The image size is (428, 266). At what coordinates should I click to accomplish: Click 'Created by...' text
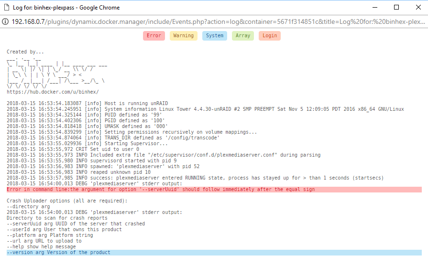click(x=25, y=52)
